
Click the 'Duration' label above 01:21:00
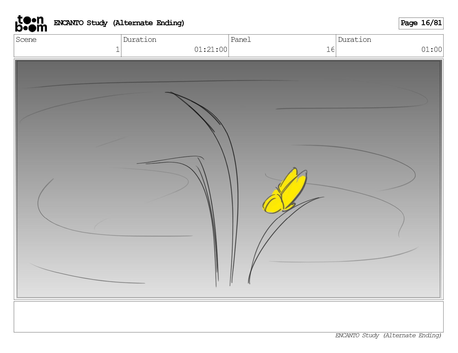click(140, 40)
